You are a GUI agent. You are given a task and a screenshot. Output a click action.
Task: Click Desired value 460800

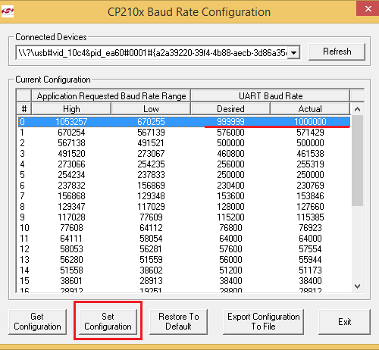tap(230, 154)
